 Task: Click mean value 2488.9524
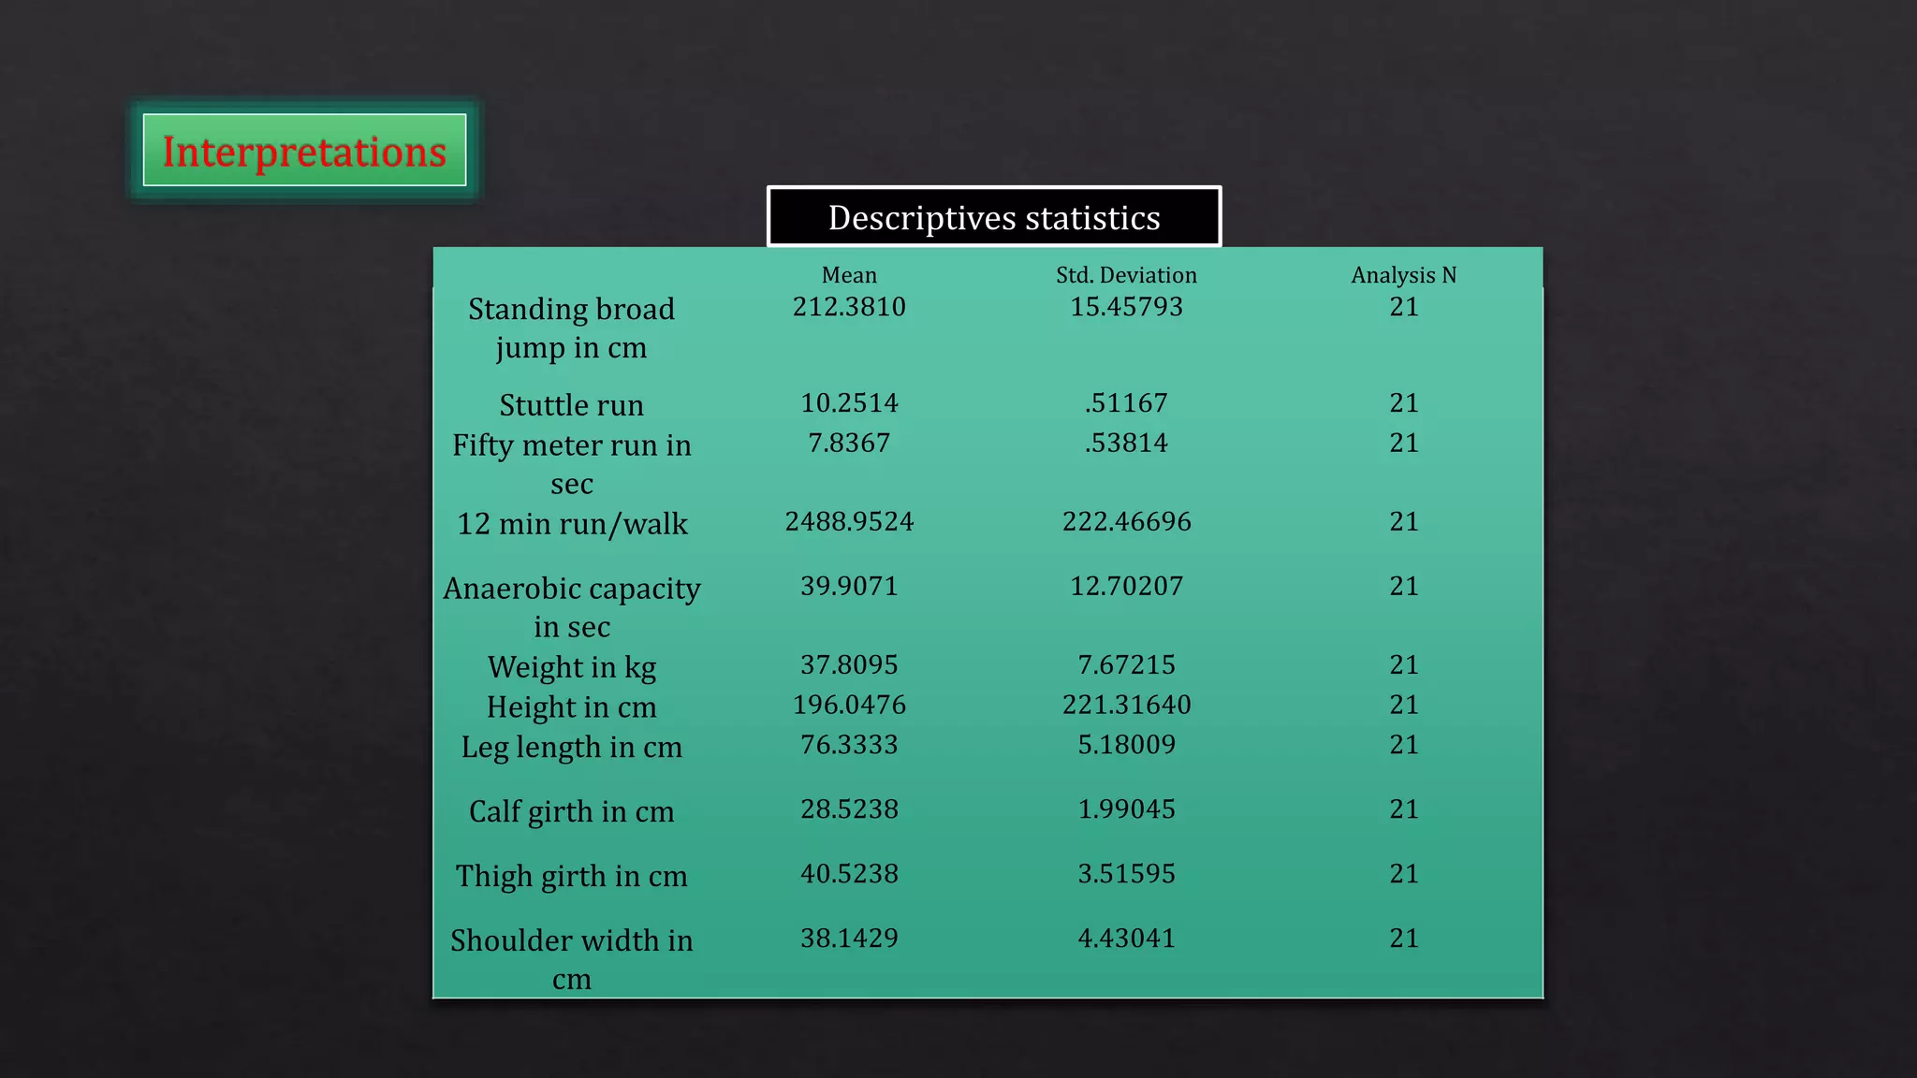(x=849, y=521)
